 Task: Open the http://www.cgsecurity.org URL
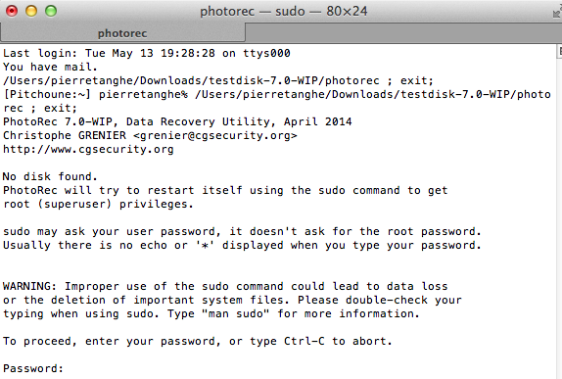(88, 149)
